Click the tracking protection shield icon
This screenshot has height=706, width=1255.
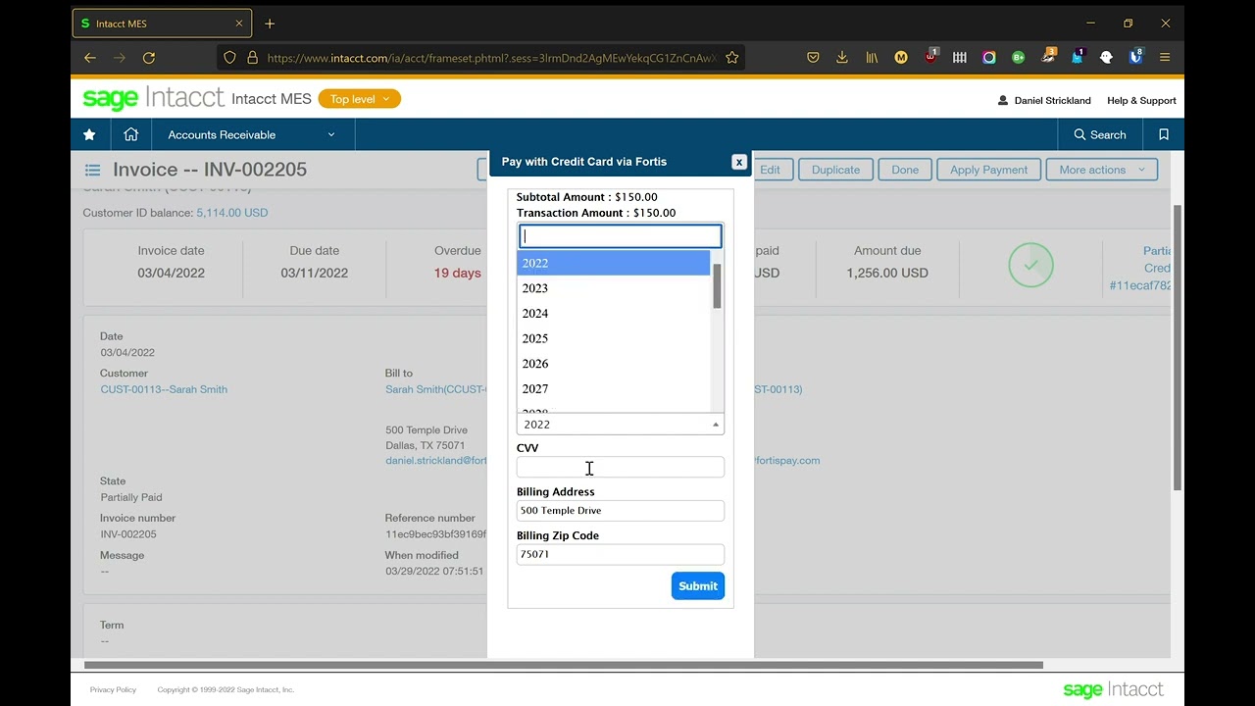point(230,58)
